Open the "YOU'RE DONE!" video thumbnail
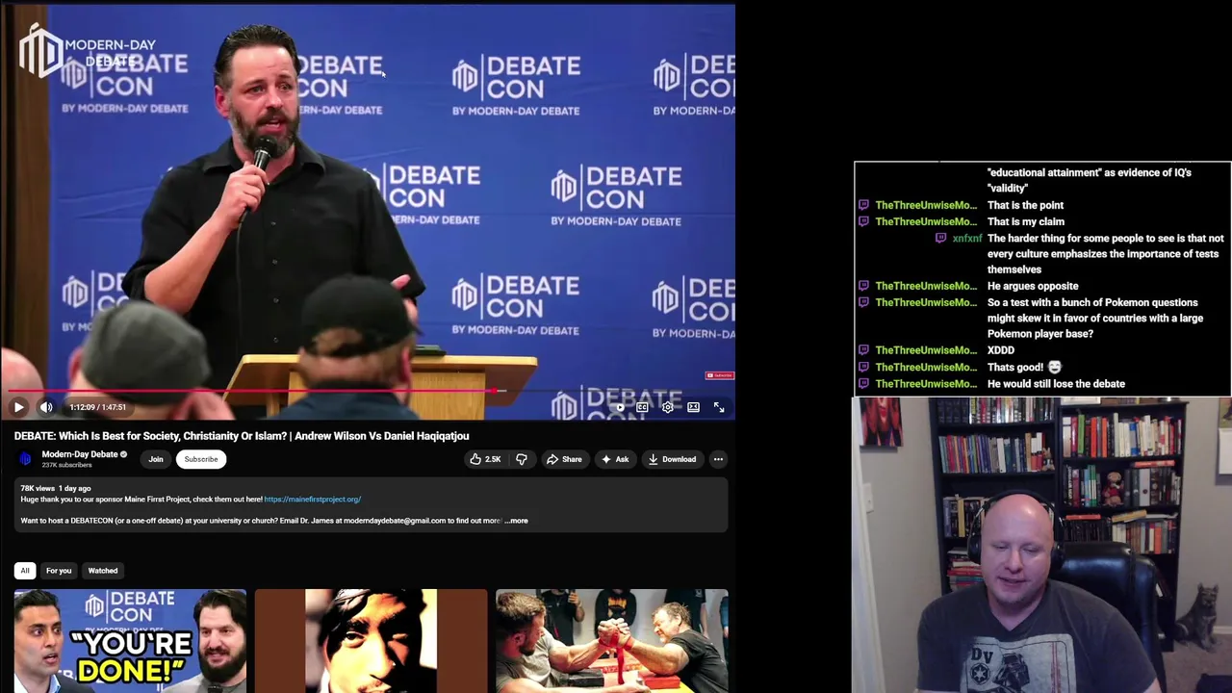Image resolution: width=1232 pixels, height=693 pixels. coord(130,641)
